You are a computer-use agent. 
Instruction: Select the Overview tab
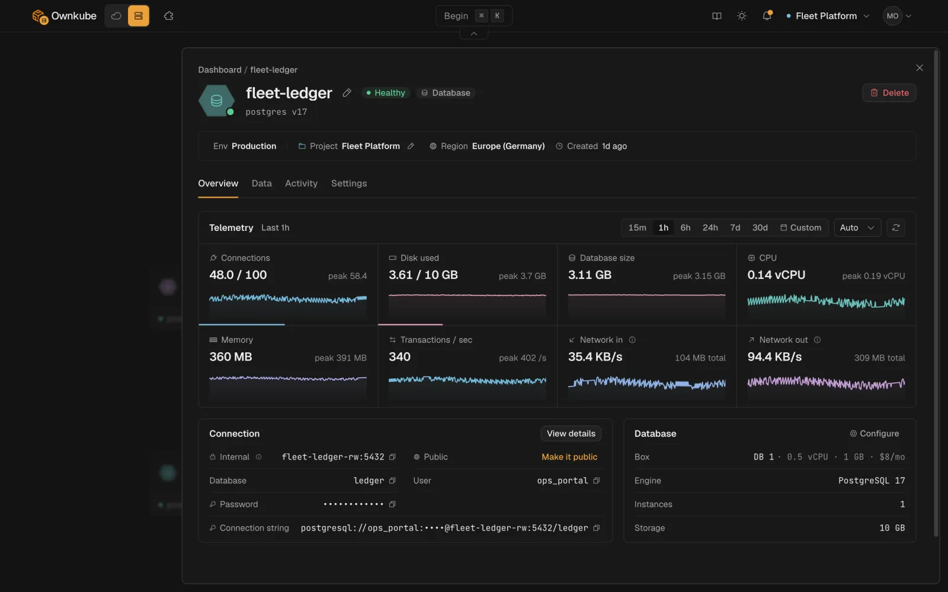click(218, 184)
